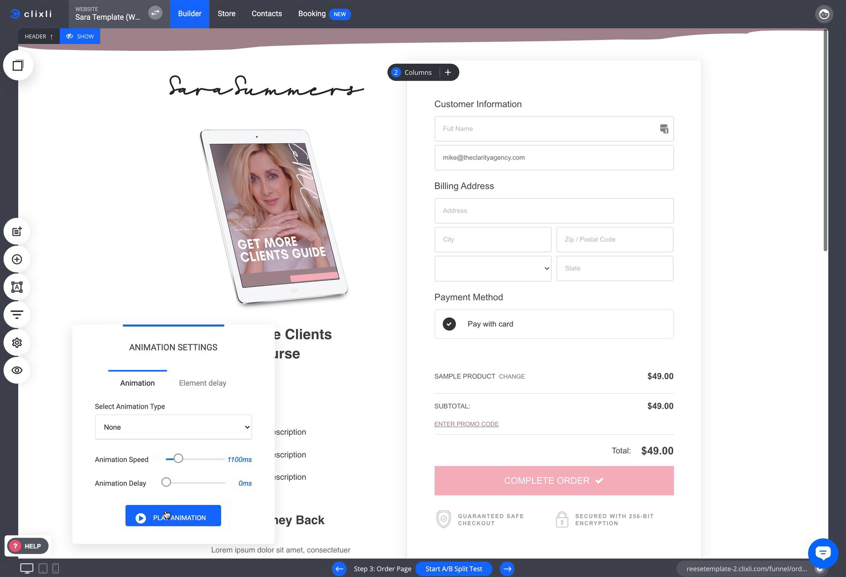Viewport: 846px width, 577px height.
Task: Open Select Animation Type dropdown
Action: [x=173, y=427]
